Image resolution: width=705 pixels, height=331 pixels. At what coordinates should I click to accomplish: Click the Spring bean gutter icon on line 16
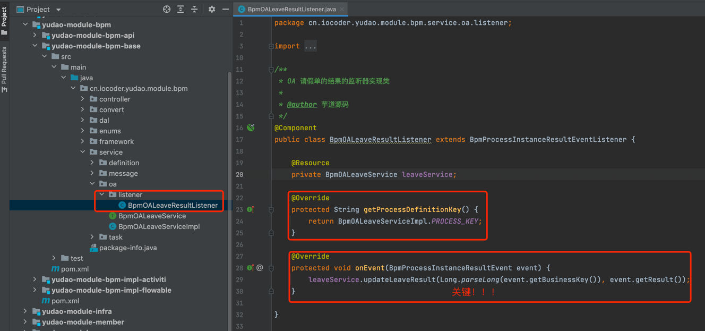coord(251,128)
